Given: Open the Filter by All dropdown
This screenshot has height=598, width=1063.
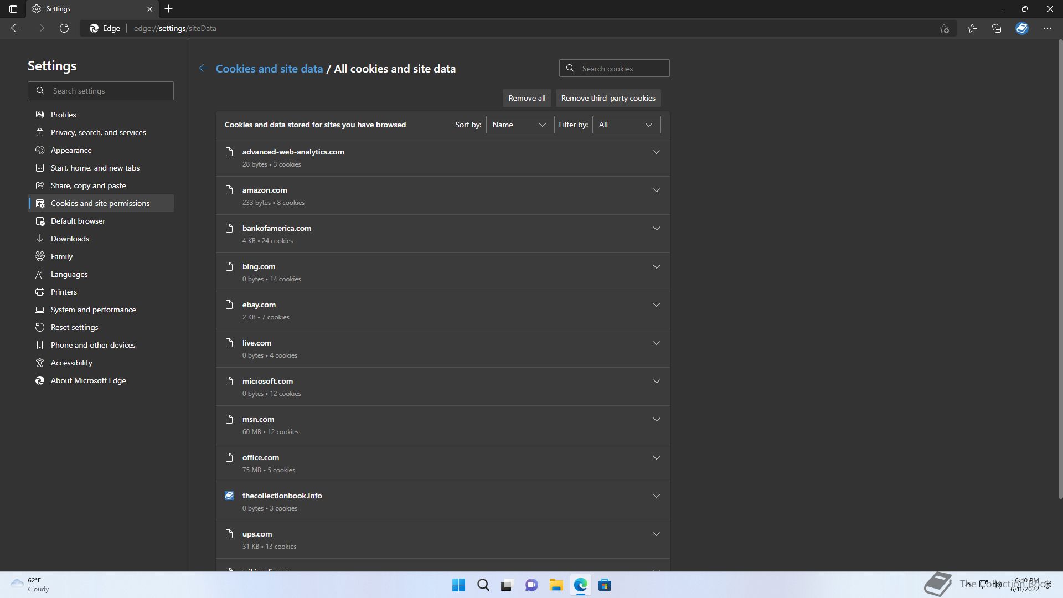Looking at the screenshot, I should pyautogui.click(x=626, y=125).
